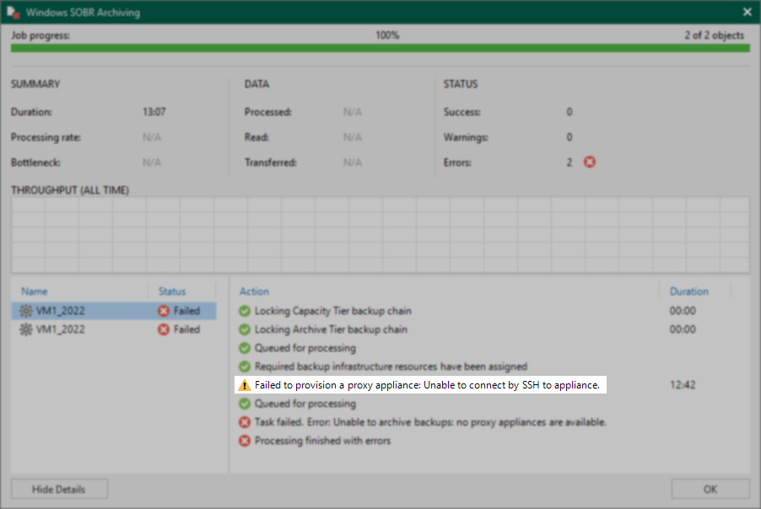Click 'Locking Archive Tier backup chain' log entry
This screenshot has width=761, height=509.
pos(331,330)
